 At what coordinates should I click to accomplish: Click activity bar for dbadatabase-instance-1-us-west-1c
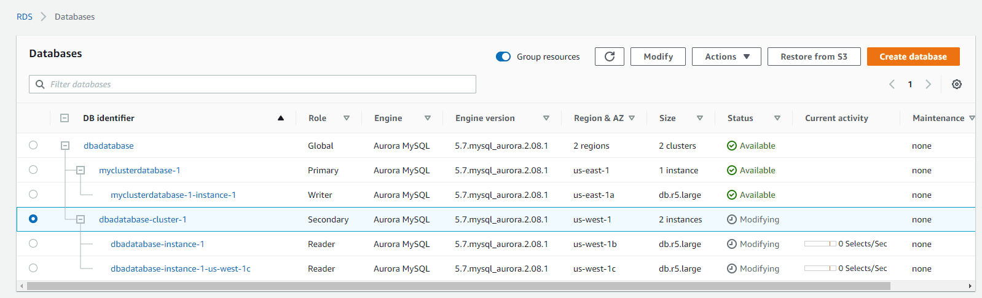point(820,269)
